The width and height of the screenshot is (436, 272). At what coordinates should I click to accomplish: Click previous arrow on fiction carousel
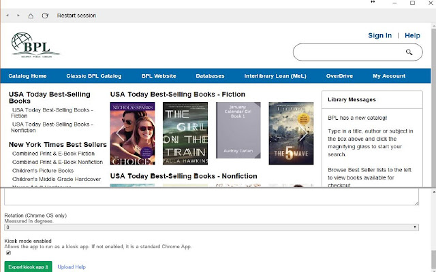pyautogui.click(x=120, y=133)
